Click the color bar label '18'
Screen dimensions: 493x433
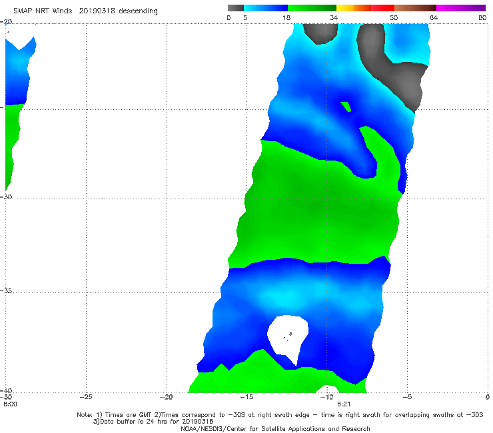(286, 18)
